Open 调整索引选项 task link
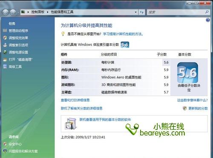213x158 pixels. 18,45
